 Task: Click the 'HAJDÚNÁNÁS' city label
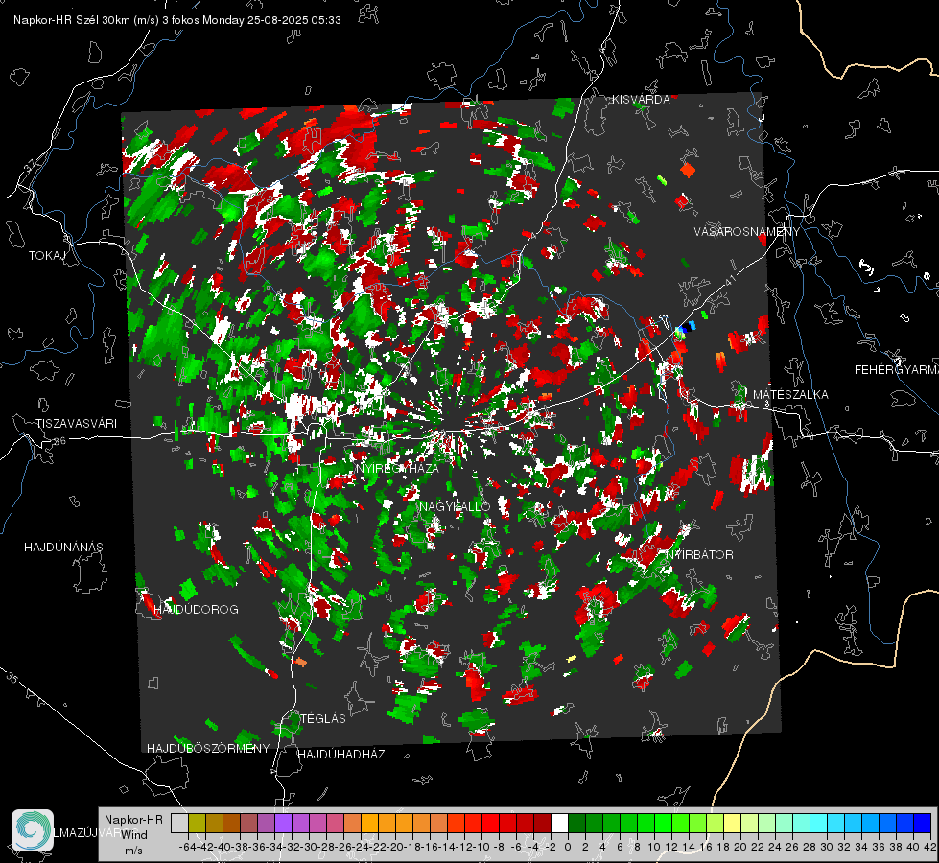(63, 548)
